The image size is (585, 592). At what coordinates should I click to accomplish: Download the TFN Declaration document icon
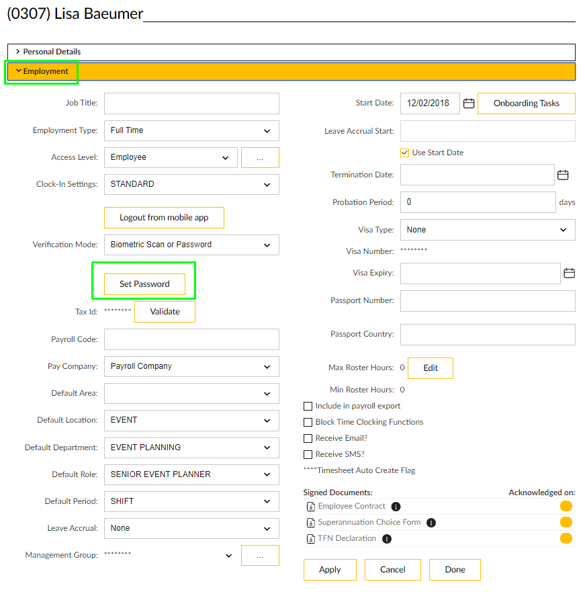(310, 539)
